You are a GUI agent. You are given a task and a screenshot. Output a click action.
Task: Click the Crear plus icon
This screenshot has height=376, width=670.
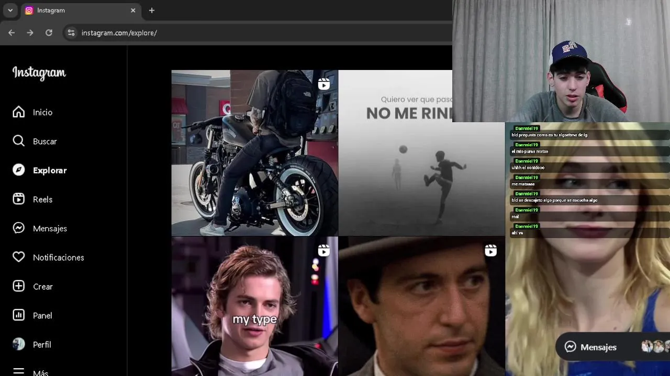[x=19, y=286]
